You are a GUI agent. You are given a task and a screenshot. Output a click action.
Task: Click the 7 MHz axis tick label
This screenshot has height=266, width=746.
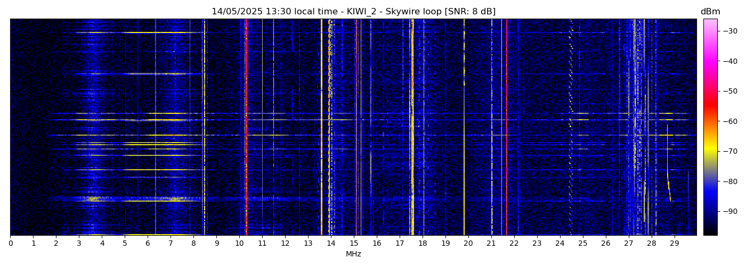pos(171,243)
